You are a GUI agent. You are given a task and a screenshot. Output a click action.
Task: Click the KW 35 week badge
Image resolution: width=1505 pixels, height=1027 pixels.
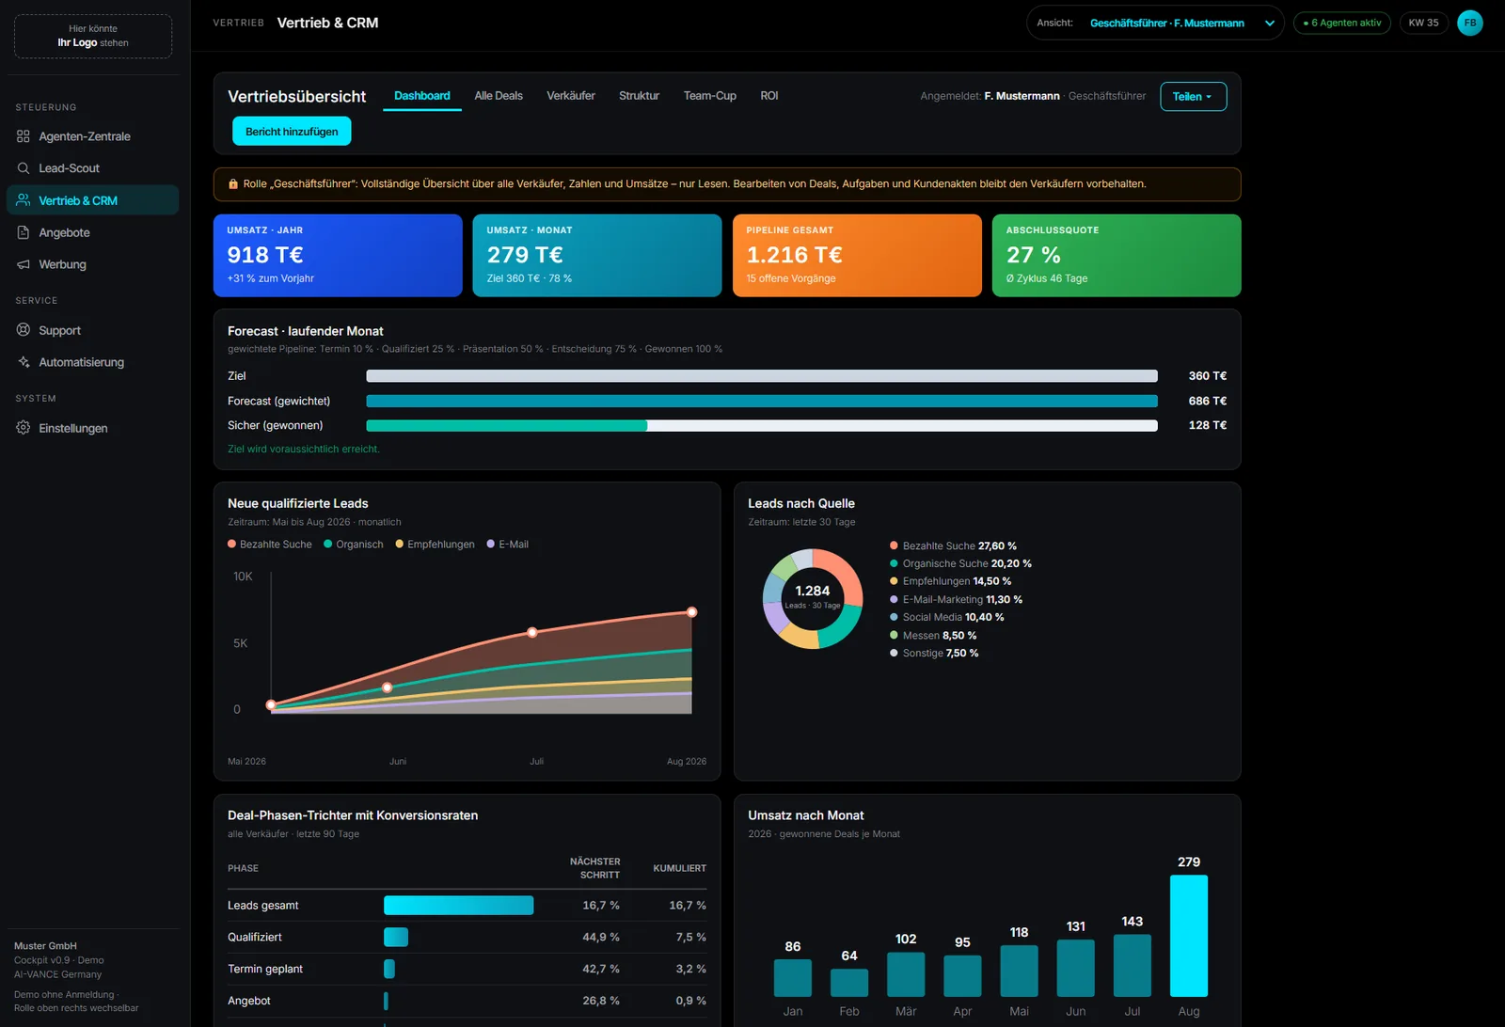click(x=1423, y=23)
